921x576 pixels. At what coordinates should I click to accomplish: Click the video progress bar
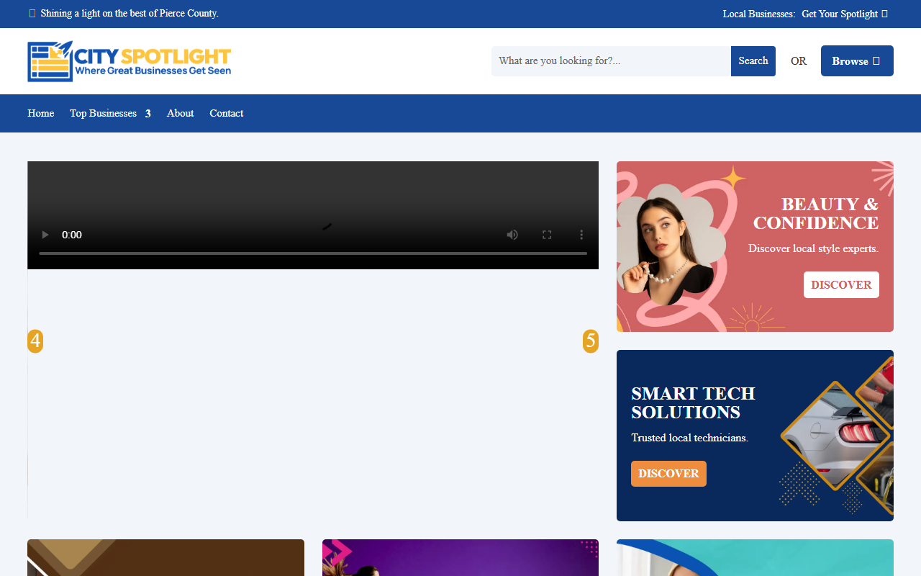point(313,253)
